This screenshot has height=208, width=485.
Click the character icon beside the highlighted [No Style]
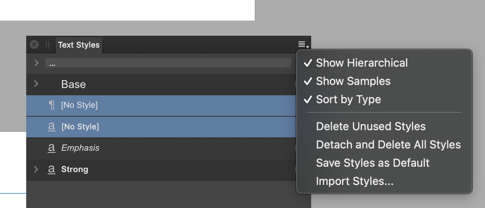(x=51, y=127)
